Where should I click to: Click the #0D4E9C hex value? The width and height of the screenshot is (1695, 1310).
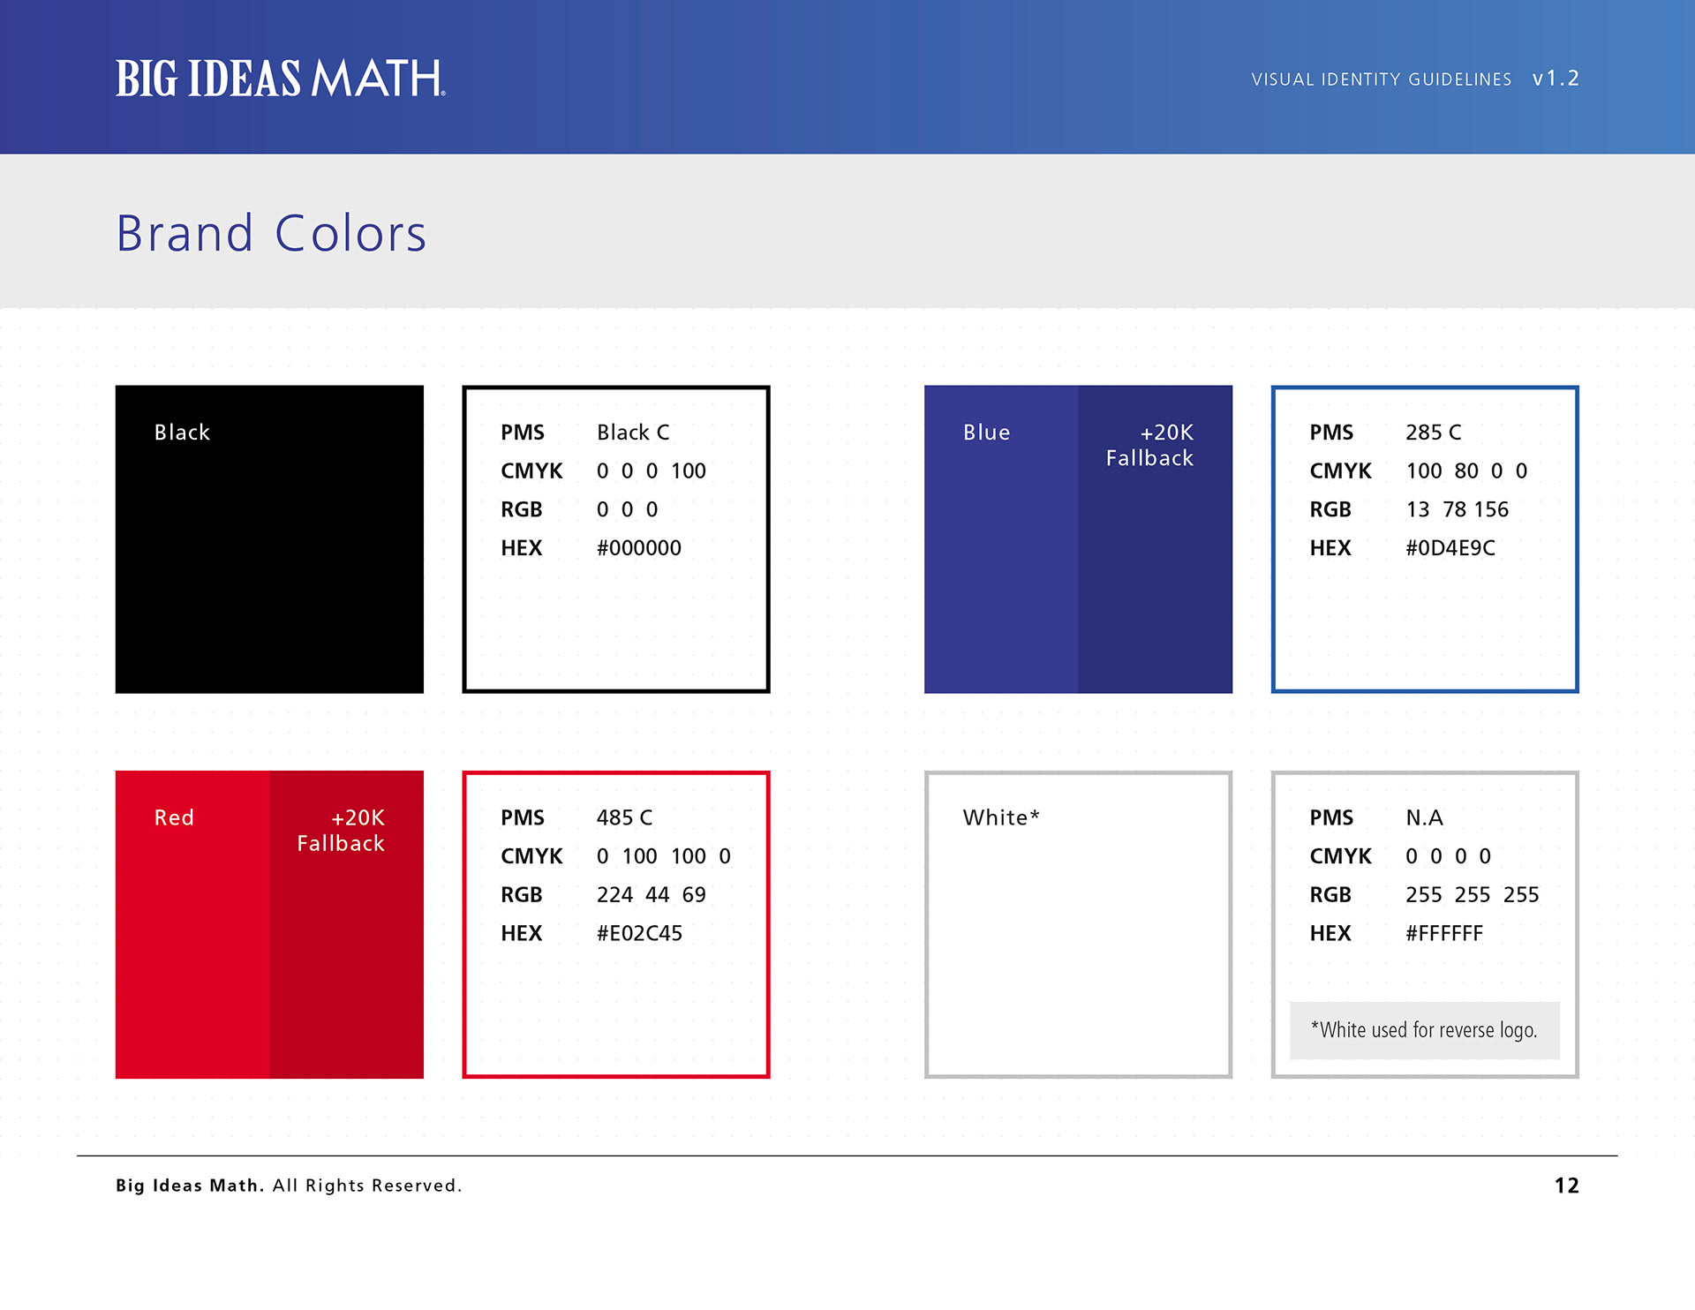[1450, 548]
